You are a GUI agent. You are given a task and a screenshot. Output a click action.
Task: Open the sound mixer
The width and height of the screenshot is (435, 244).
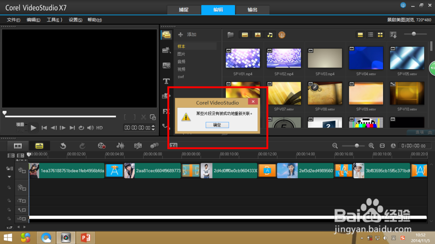click(120, 146)
